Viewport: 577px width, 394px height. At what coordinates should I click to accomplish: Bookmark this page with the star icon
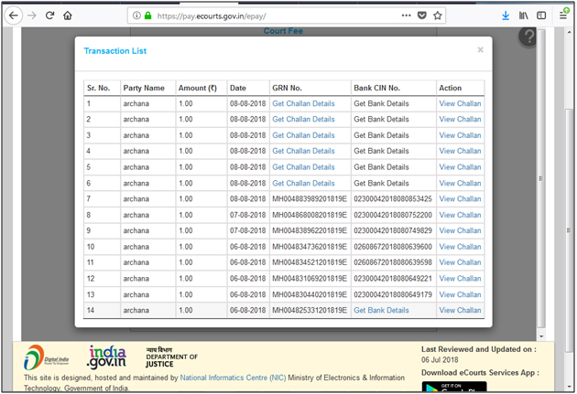pyautogui.click(x=437, y=16)
